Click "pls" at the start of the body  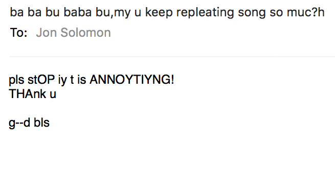click(16, 80)
